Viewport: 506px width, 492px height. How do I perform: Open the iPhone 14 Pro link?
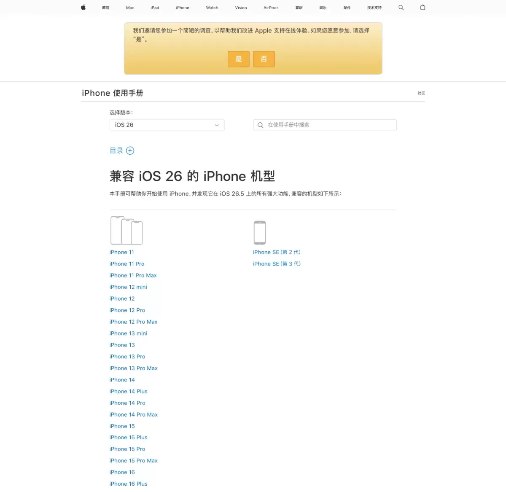pos(127,403)
